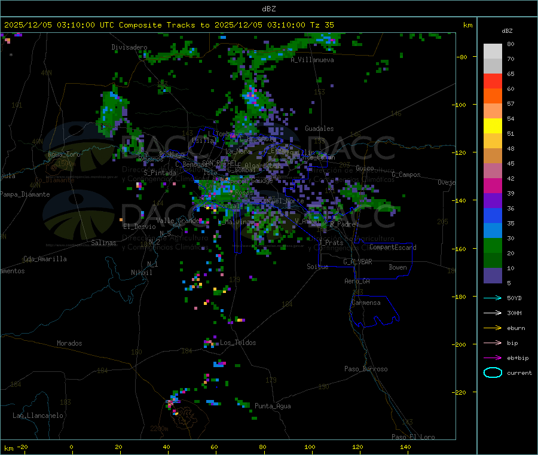Image resolution: width=538 pixels, height=455 pixels.
Task: Click the Guadales place label
Action: [x=319, y=129]
